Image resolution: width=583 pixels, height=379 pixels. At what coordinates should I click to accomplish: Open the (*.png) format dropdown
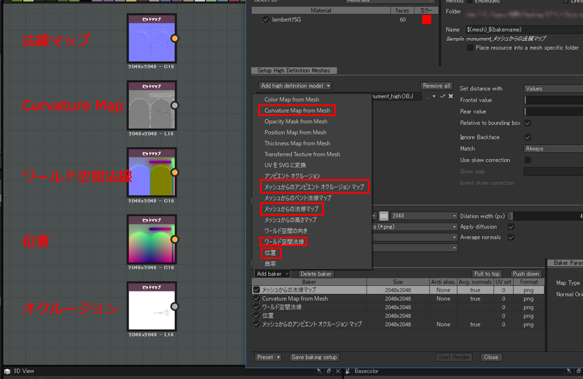coord(415,226)
